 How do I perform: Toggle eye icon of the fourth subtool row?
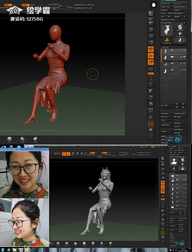point(185,69)
